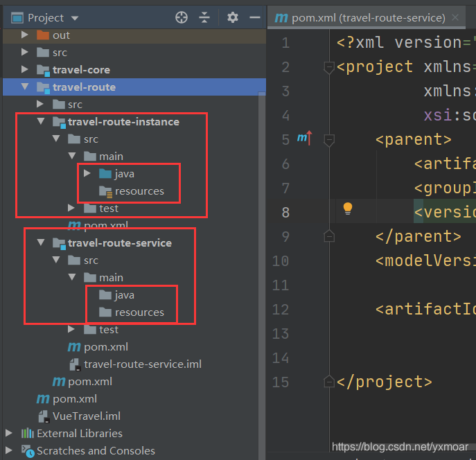Expand test folder under travel-route-instance
Screen dimensions: 476x460
tap(71, 208)
